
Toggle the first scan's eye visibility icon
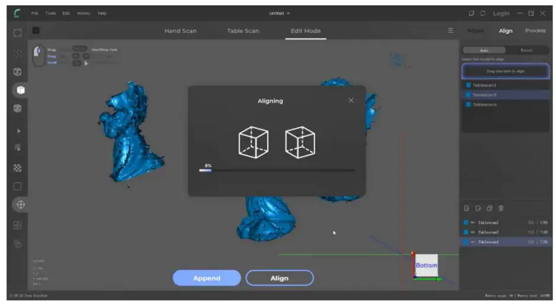[x=473, y=222]
